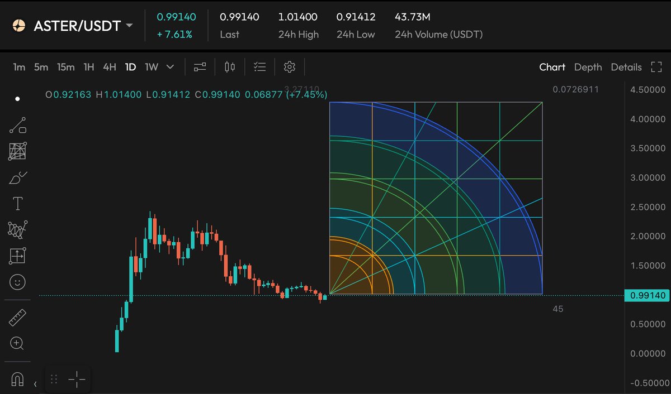
Task: Select the Text annotation tool
Action: 17,203
